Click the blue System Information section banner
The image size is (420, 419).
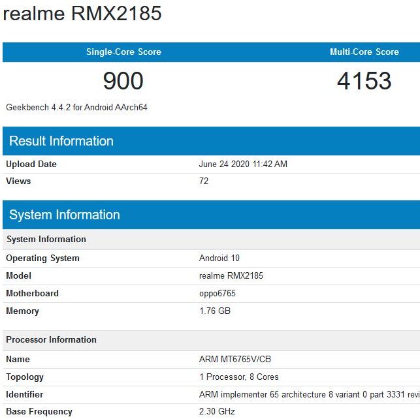(65, 215)
